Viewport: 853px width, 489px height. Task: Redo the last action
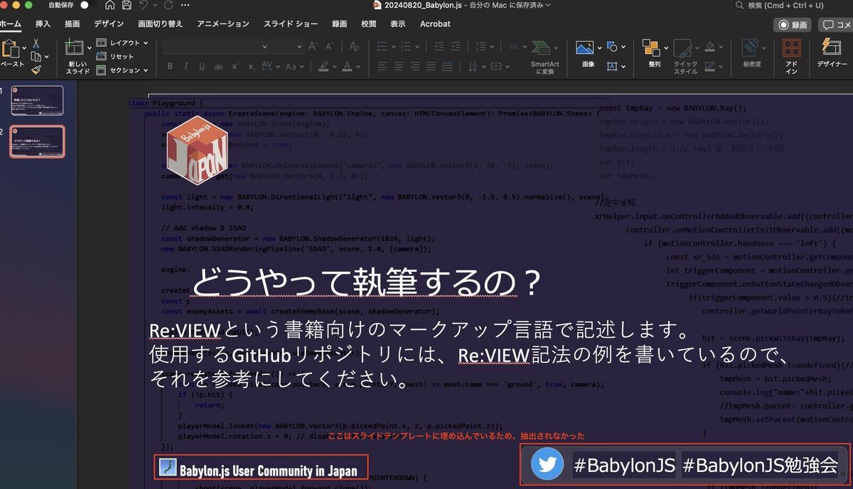click(x=168, y=5)
